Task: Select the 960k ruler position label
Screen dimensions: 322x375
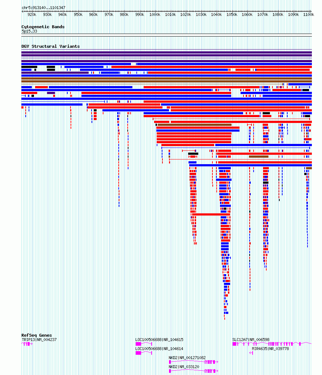Action: (93, 14)
